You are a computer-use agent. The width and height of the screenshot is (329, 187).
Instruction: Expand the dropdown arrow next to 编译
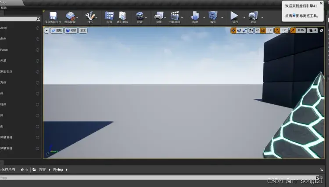pos(222,18)
